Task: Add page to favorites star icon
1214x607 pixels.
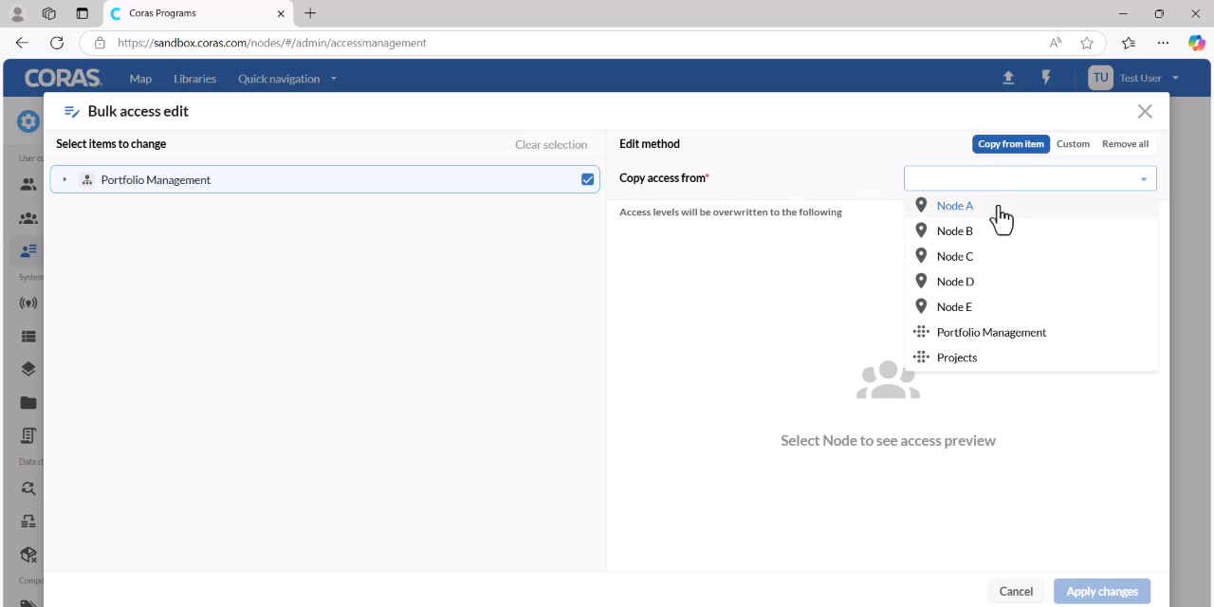Action: click(x=1087, y=43)
